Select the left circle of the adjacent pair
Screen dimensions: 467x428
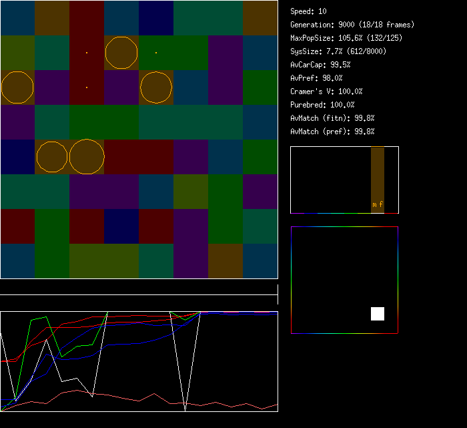[x=52, y=157]
